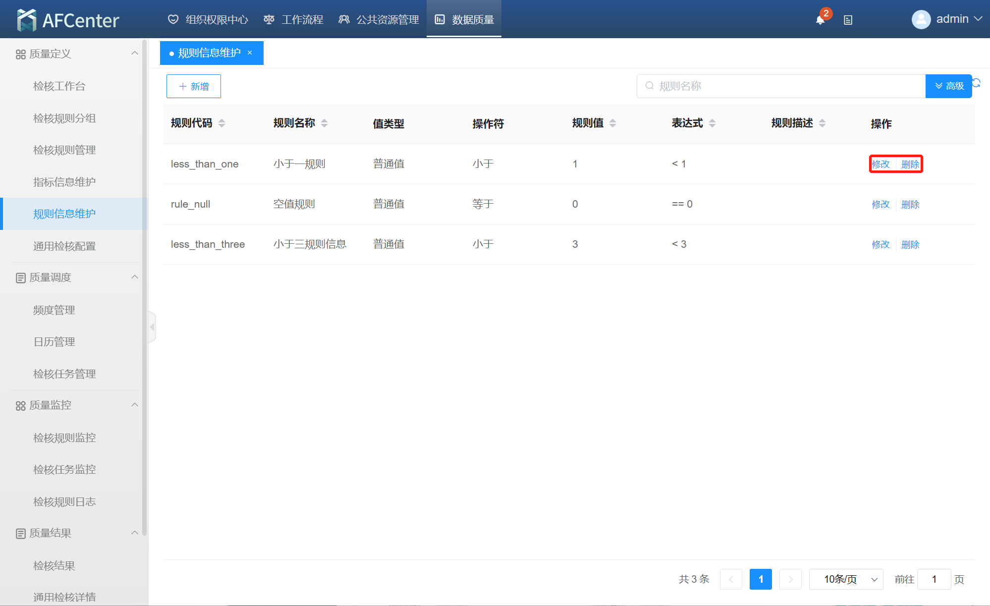Click the AFCenter logo
The image size is (990, 606).
[x=68, y=20]
